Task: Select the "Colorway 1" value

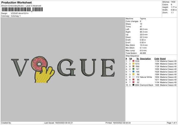Action: pyautogui.click(x=16, y=16)
